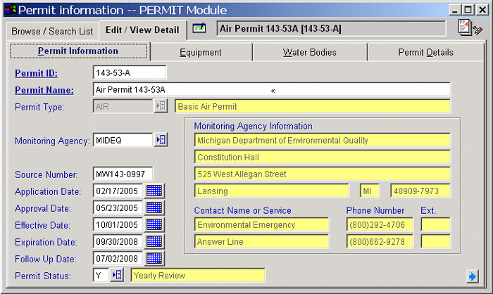
Task: Click the green record icon beside tabs
Action: 199,29
